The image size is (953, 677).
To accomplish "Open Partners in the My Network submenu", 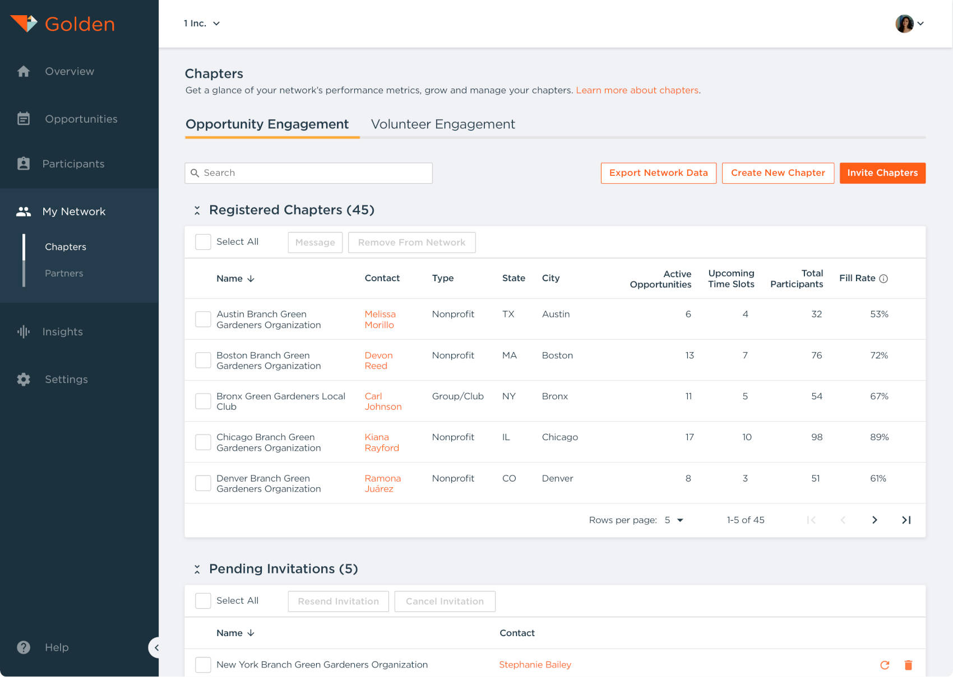I will [x=64, y=273].
